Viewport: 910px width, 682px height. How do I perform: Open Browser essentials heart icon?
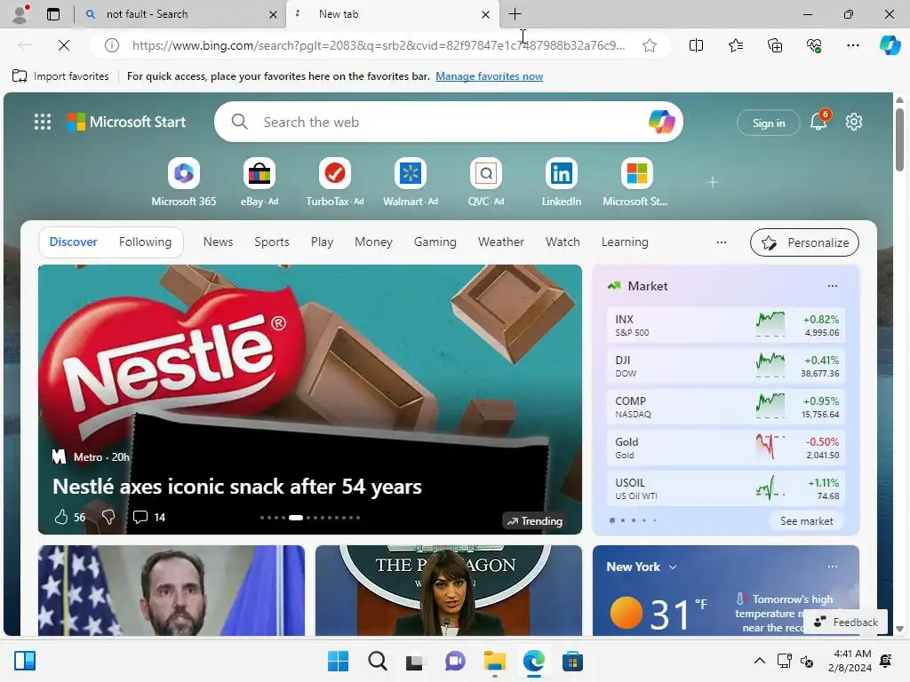[x=814, y=45]
